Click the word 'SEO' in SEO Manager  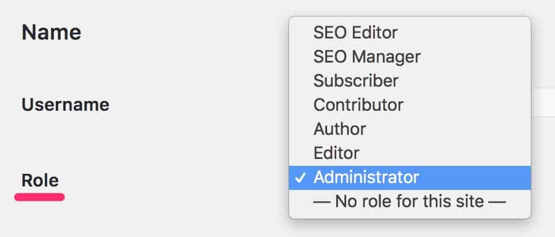click(x=329, y=56)
